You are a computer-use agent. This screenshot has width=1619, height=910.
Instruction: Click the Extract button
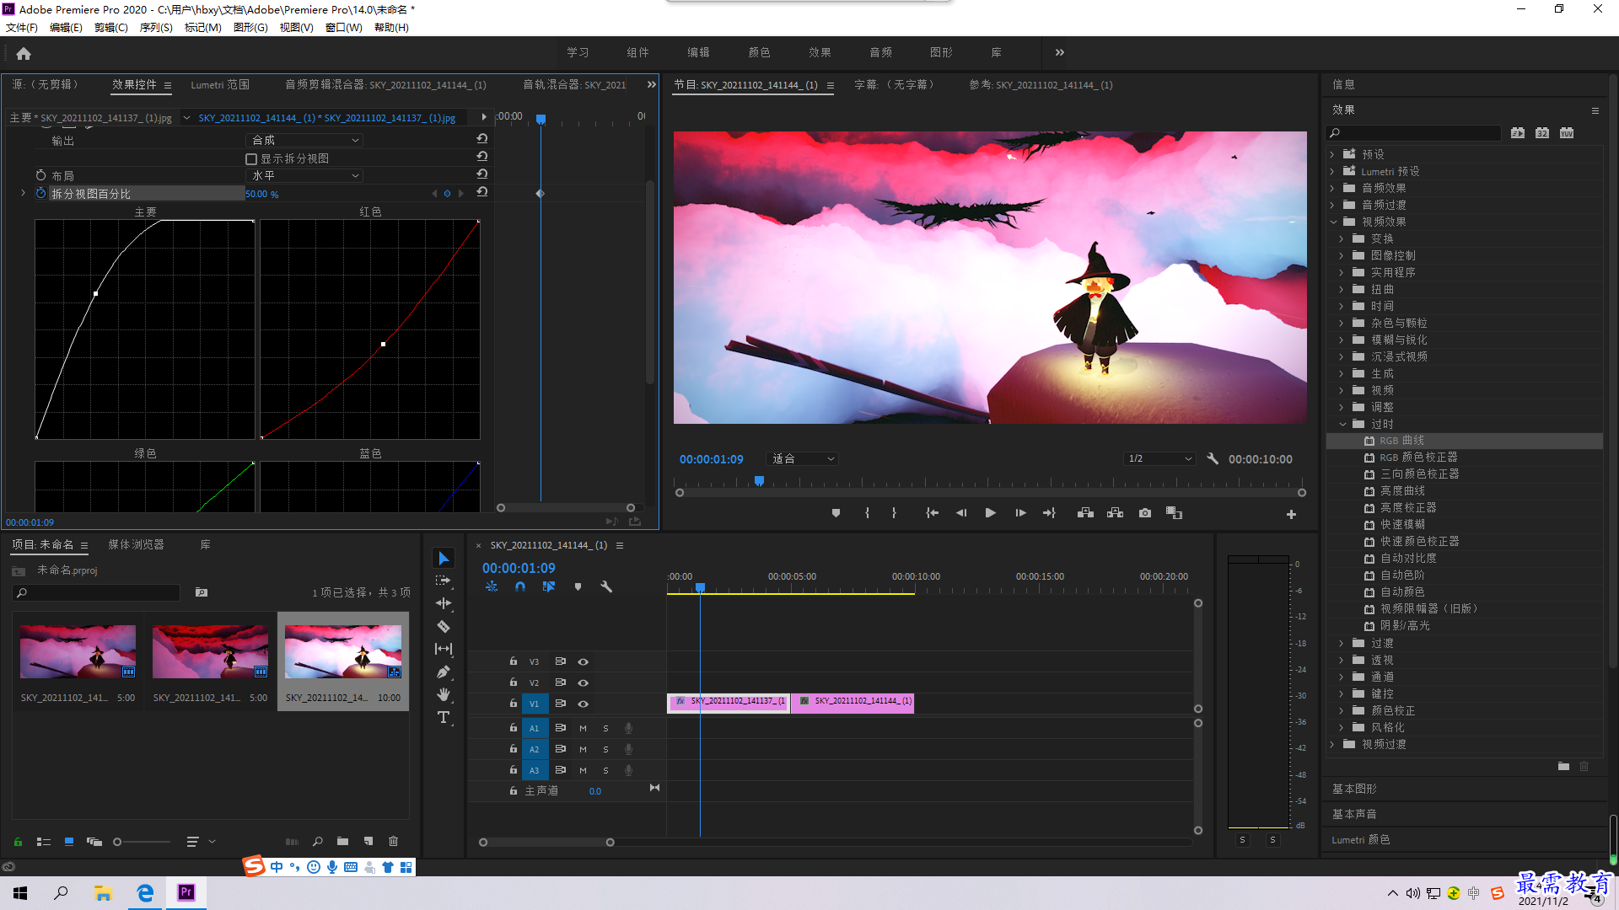point(1115,513)
